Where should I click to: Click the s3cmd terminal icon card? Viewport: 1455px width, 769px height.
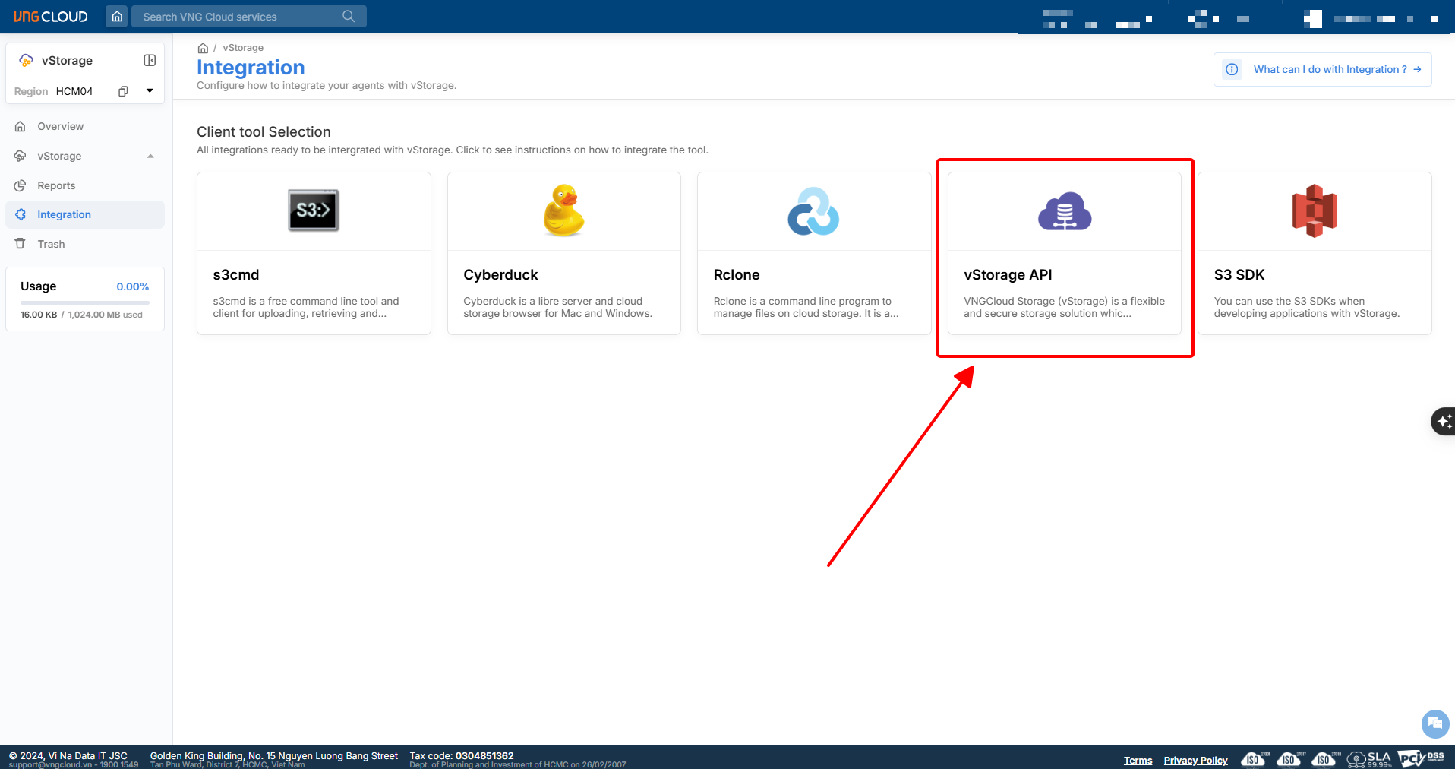tap(314, 210)
